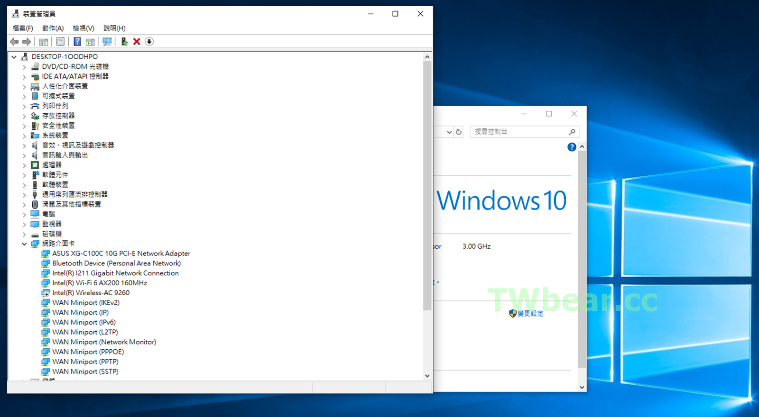Expand the 人性化介面裝置 node
The height and width of the screenshot is (417, 759).
click(24, 87)
